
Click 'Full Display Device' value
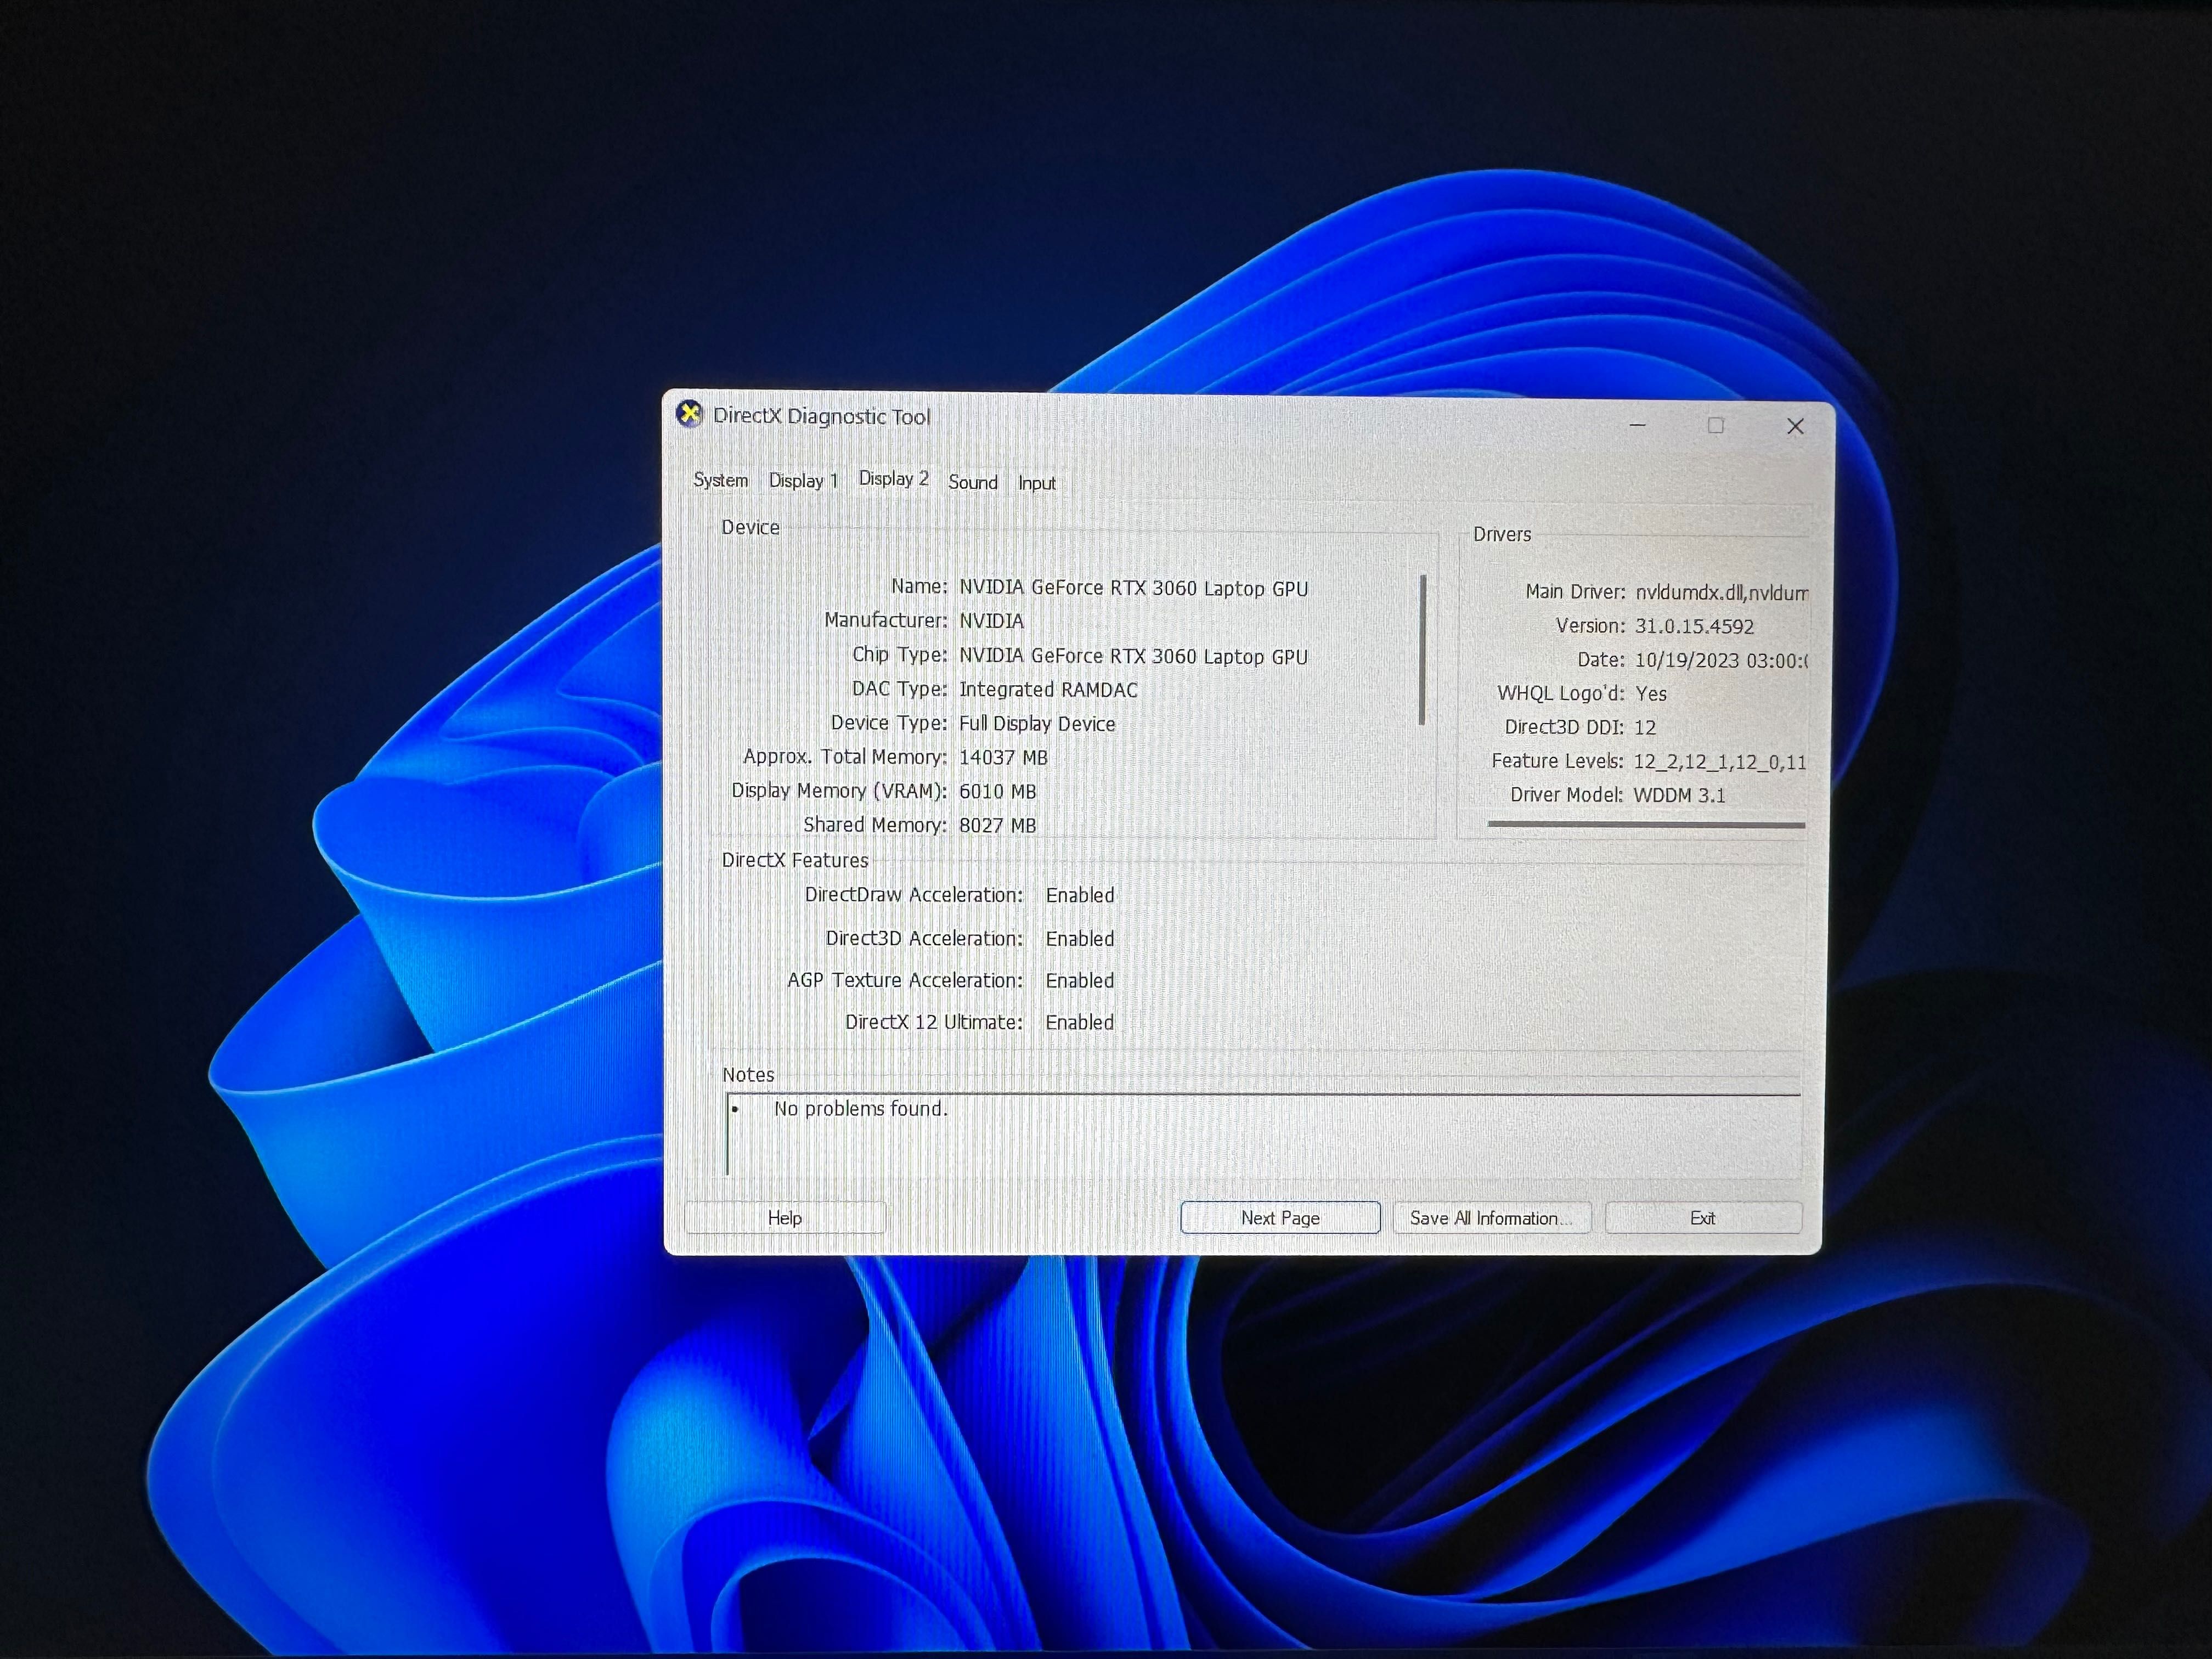tap(1037, 723)
